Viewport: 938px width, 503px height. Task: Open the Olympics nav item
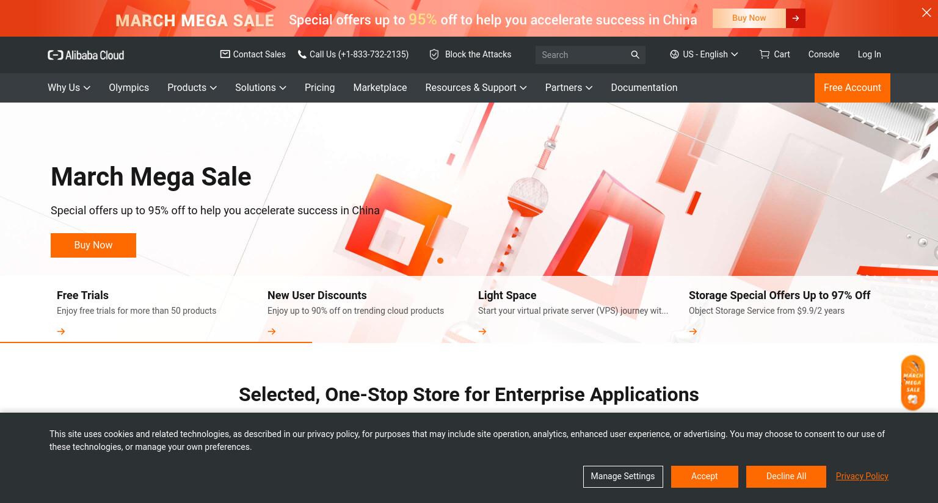click(x=129, y=87)
